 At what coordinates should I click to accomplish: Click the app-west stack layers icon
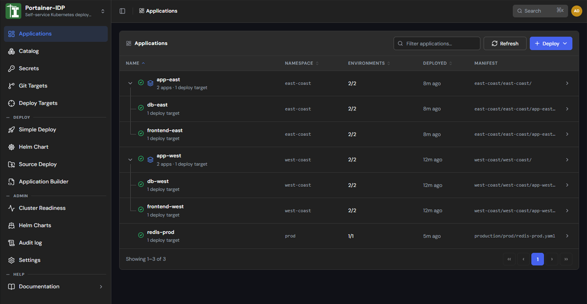click(x=150, y=160)
